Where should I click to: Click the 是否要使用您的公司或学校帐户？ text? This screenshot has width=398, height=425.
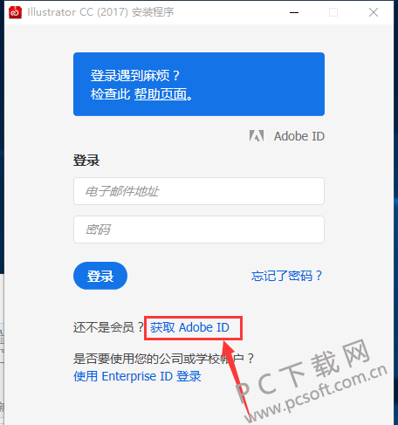pyautogui.click(x=163, y=359)
